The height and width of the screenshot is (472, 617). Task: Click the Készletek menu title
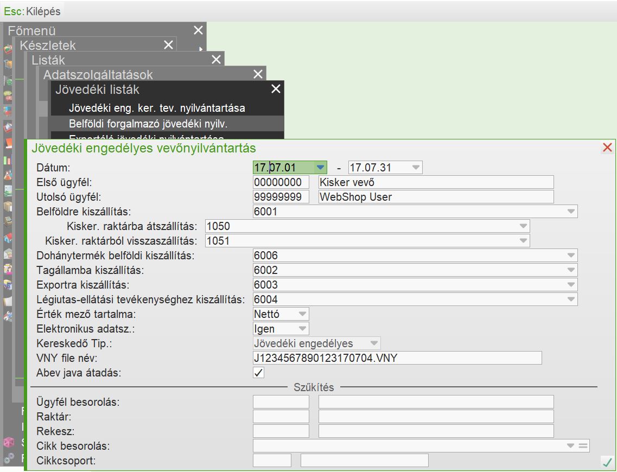pos(48,45)
